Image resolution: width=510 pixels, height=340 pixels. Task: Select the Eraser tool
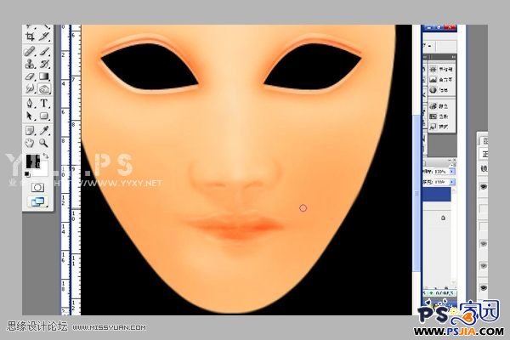(x=30, y=76)
